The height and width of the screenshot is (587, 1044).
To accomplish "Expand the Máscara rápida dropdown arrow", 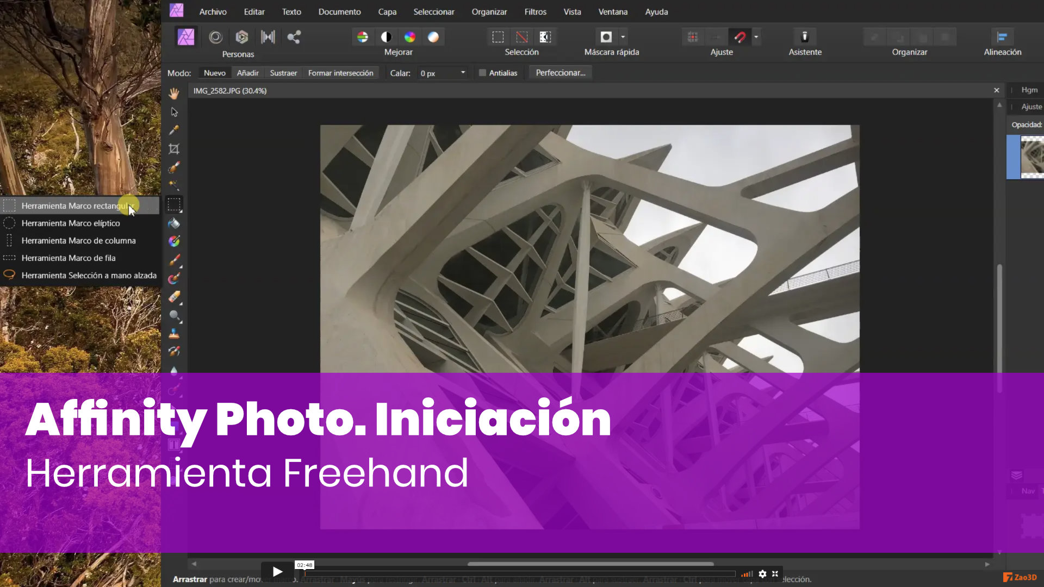I will pos(623,37).
